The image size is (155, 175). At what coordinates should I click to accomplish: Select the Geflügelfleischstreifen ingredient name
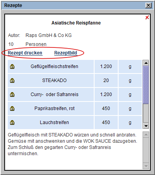tap(54, 66)
